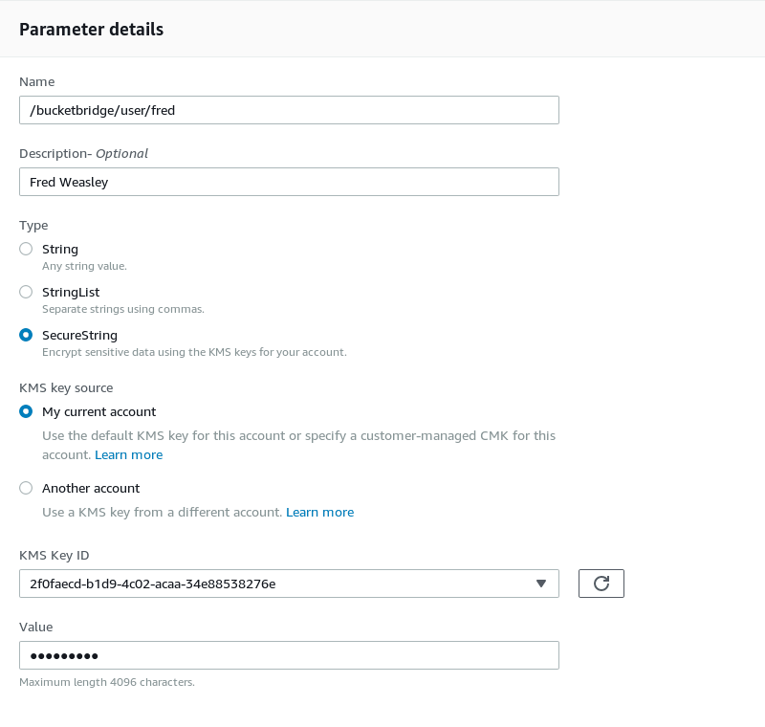This screenshot has width=765, height=727.
Task: Click the Name input field
Action: click(289, 110)
